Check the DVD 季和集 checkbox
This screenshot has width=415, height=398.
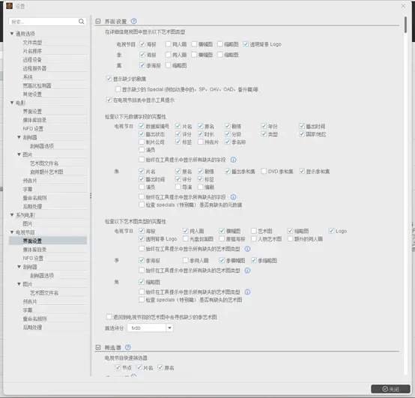(264, 172)
